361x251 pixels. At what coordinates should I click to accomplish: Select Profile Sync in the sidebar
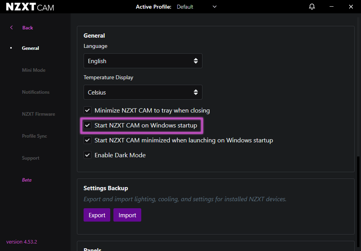(35, 136)
